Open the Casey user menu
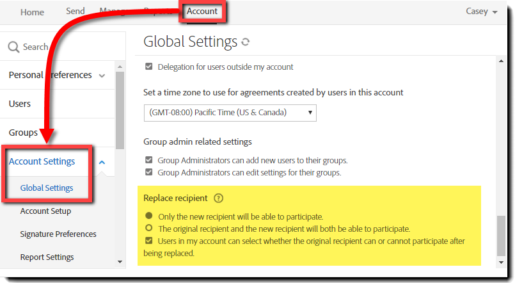This screenshot has height=283, width=531. (482, 12)
